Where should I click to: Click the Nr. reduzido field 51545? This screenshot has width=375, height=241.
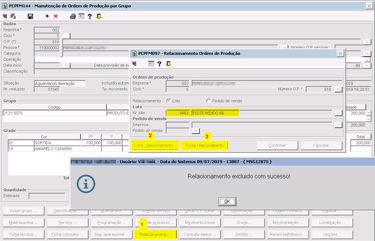[x=47, y=89]
